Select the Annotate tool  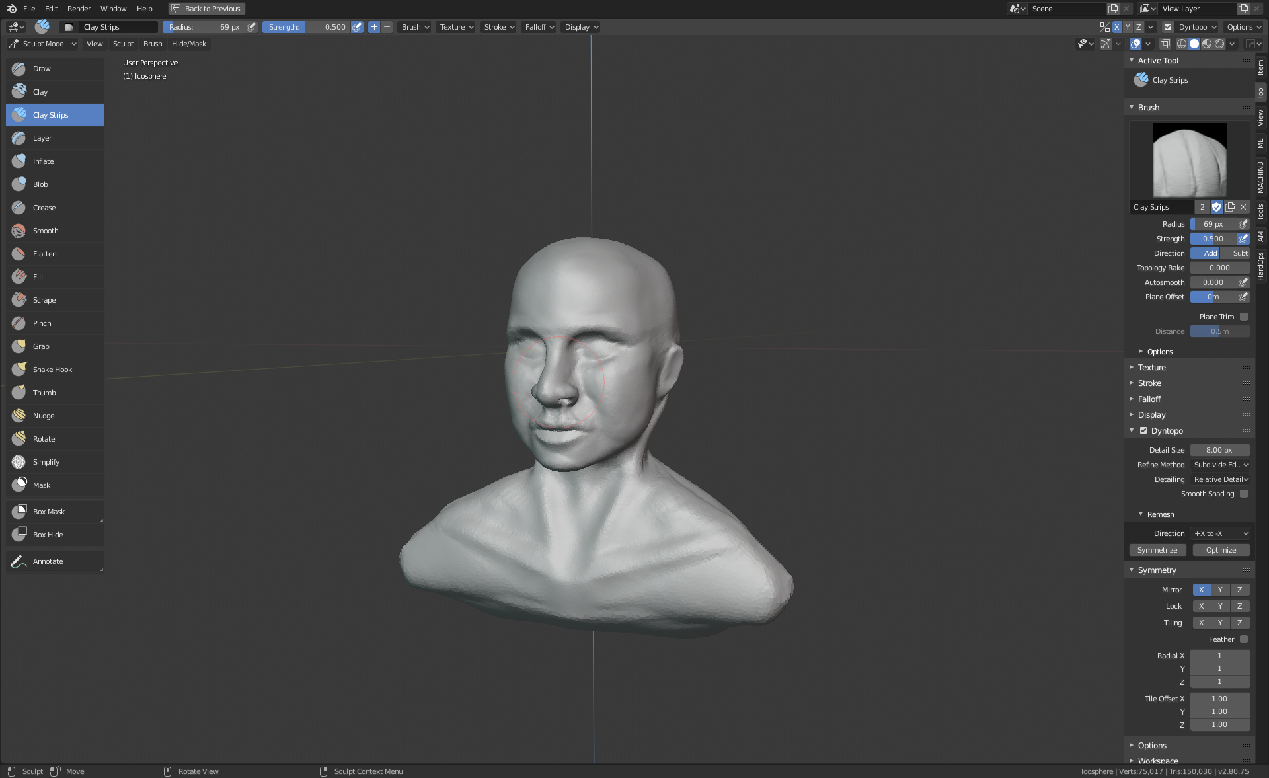click(x=48, y=561)
